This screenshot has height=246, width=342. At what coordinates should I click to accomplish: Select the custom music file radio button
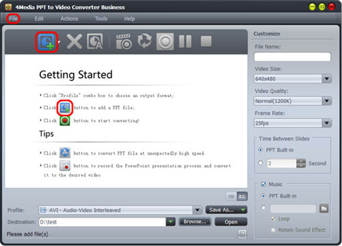(x=263, y=208)
